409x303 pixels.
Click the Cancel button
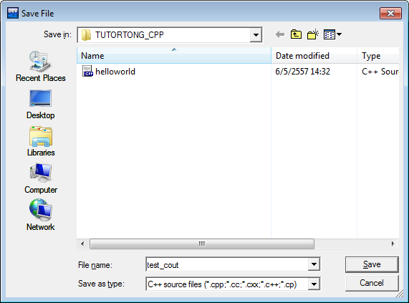pos(372,283)
